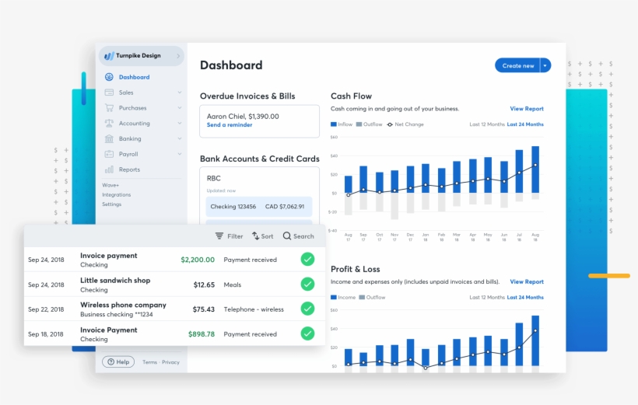Select Last 12 Months in Cash Flow
The image size is (638, 405).
[487, 124]
